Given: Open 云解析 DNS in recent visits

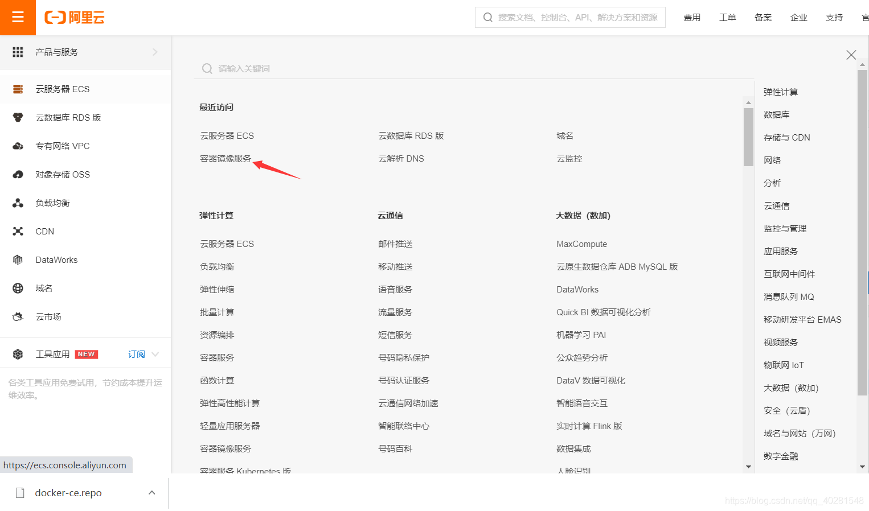Looking at the screenshot, I should (401, 158).
